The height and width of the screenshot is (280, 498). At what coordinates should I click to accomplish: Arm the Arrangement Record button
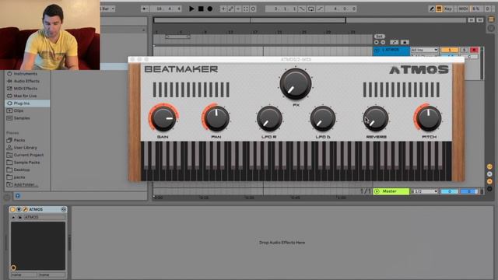[210, 9]
